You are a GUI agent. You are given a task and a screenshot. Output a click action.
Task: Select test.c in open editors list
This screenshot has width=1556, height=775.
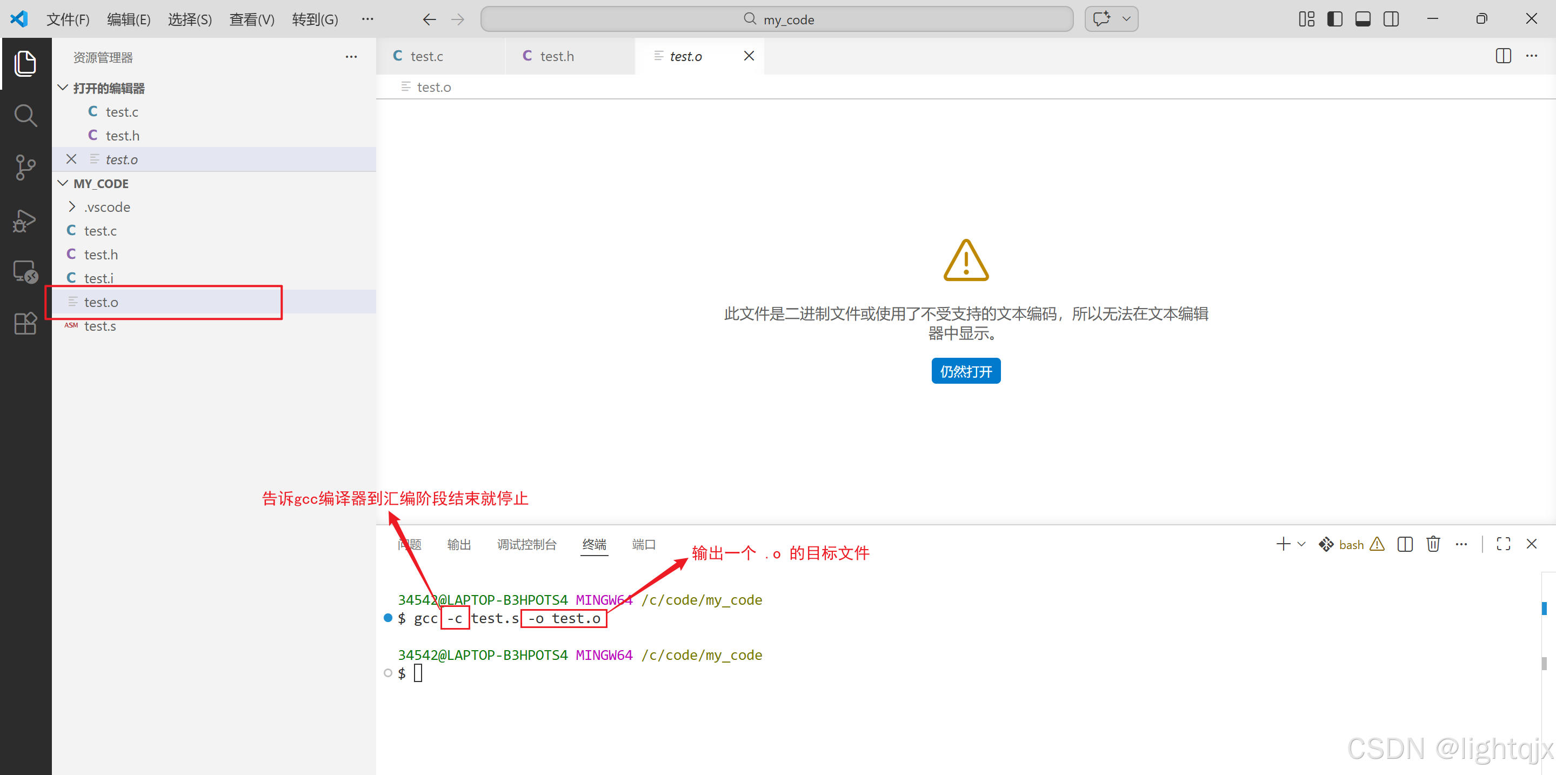pyautogui.click(x=215, y=112)
